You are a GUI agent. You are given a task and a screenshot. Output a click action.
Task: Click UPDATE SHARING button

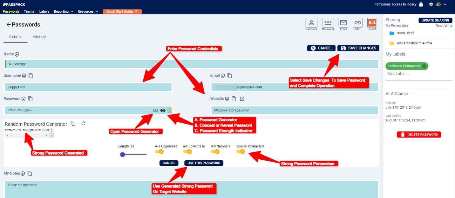(x=435, y=20)
